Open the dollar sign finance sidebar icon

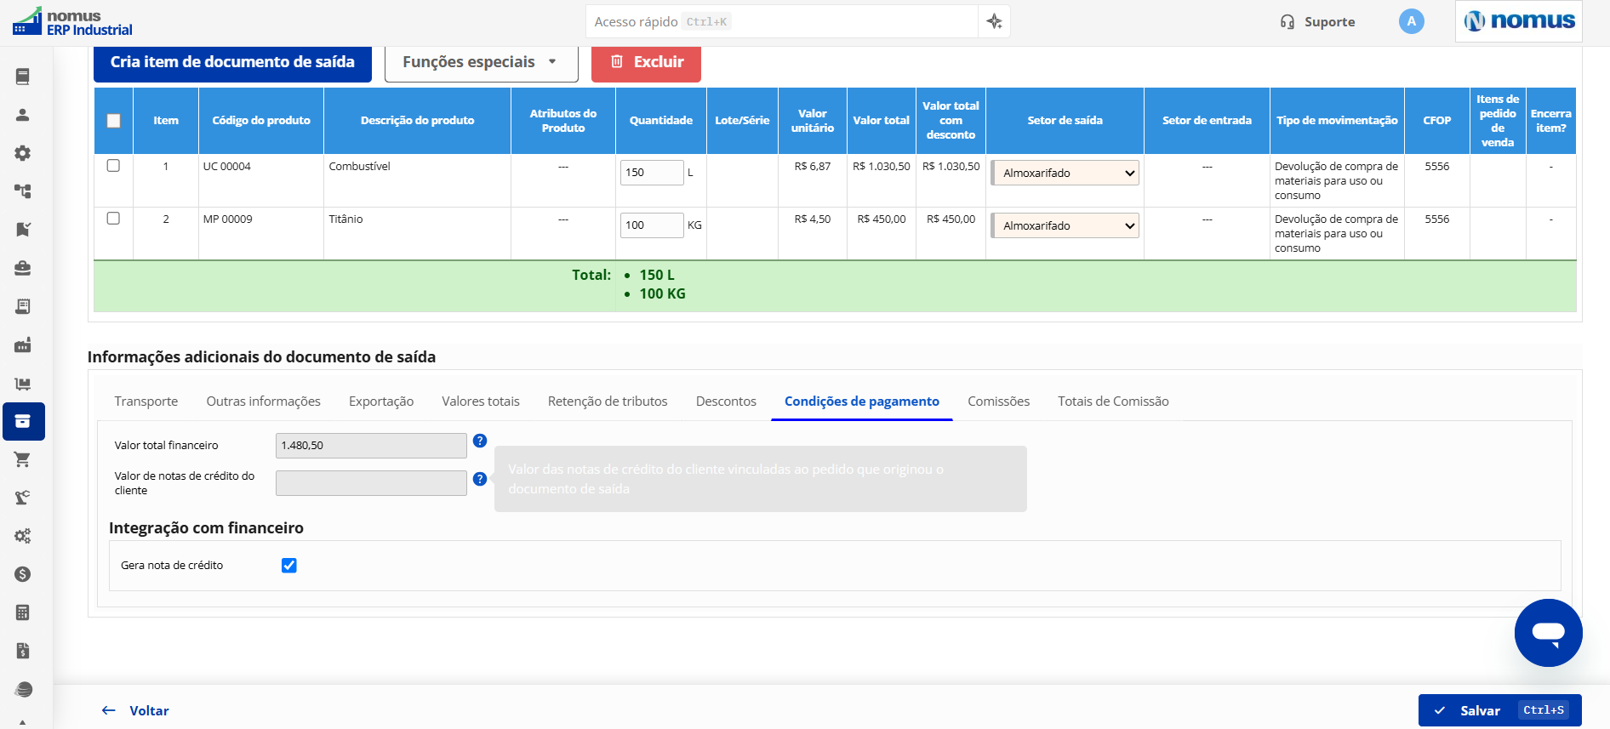click(23, 574)
